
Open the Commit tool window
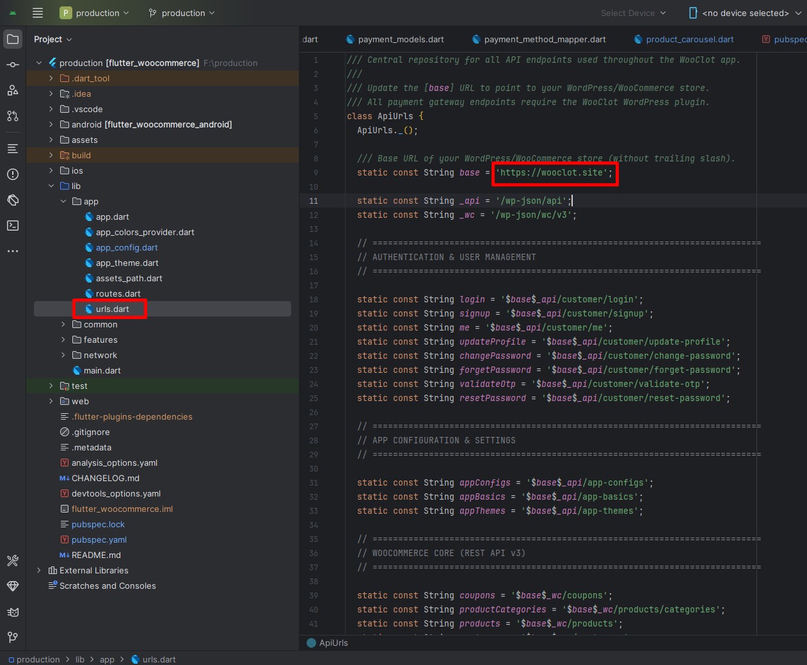13,65
